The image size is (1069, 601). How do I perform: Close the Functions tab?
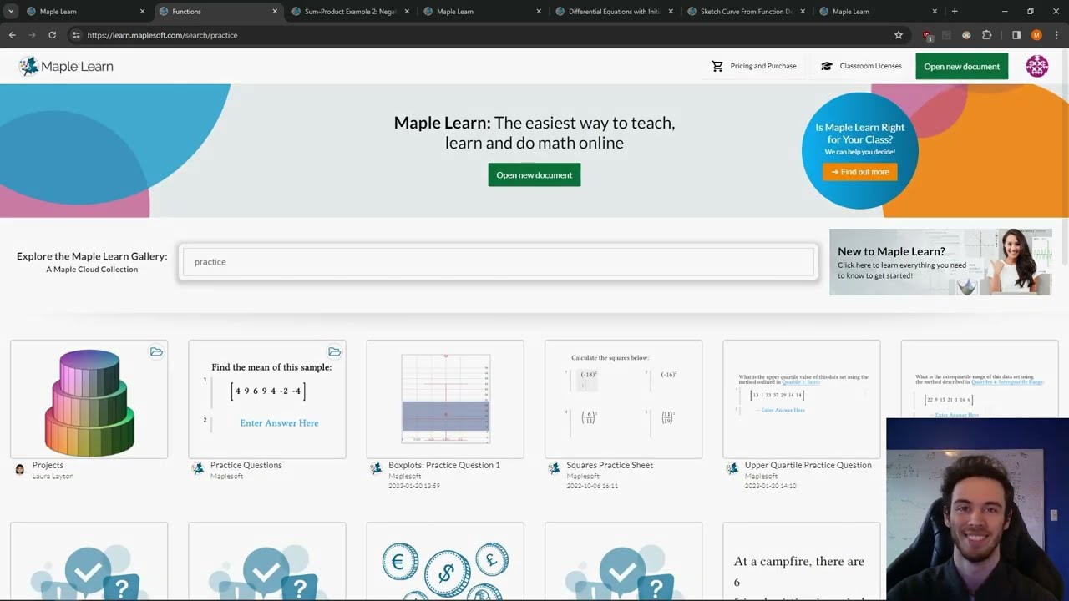(275, 12)
